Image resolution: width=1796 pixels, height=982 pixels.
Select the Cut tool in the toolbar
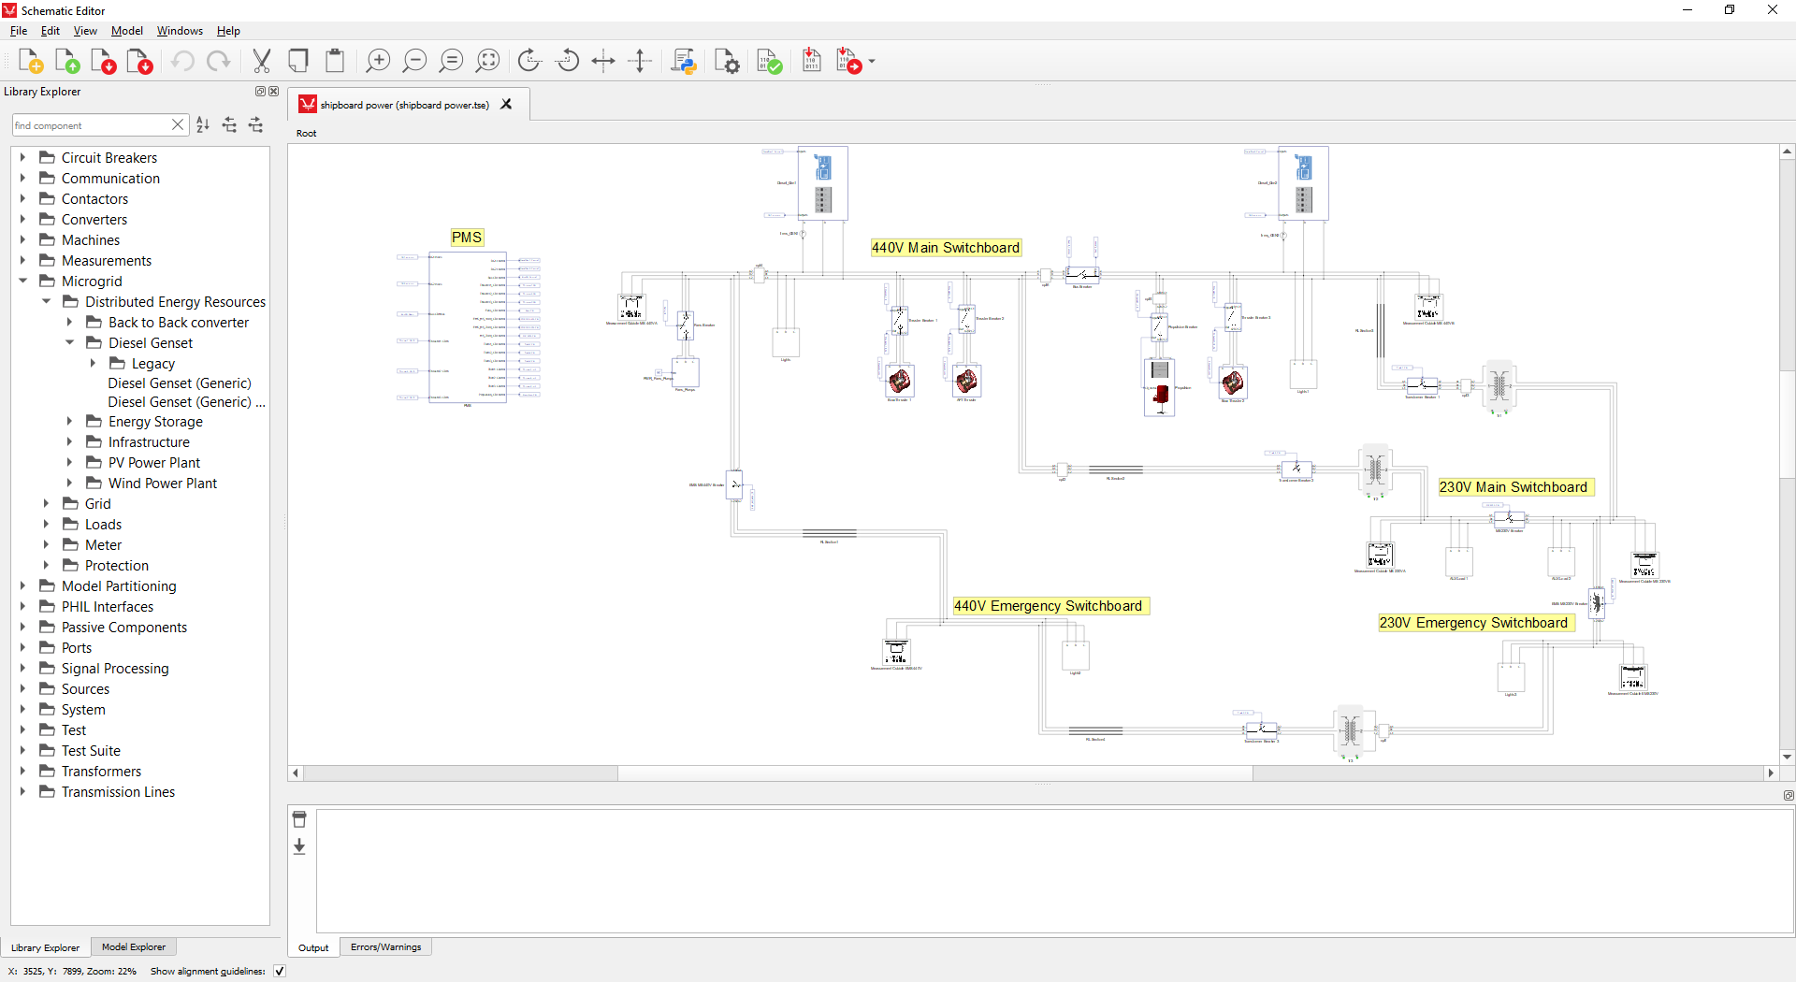[x=262, y=61]
